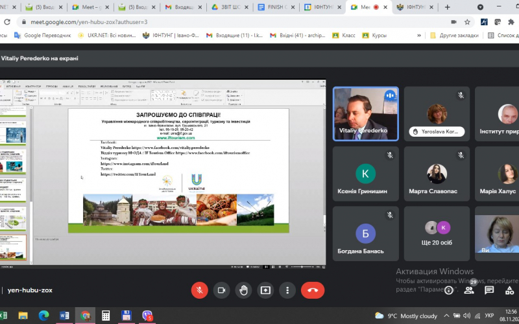This screenshot has width=519, height=324.
Task: Open the activities shapes icon
Action: point(510,290)
